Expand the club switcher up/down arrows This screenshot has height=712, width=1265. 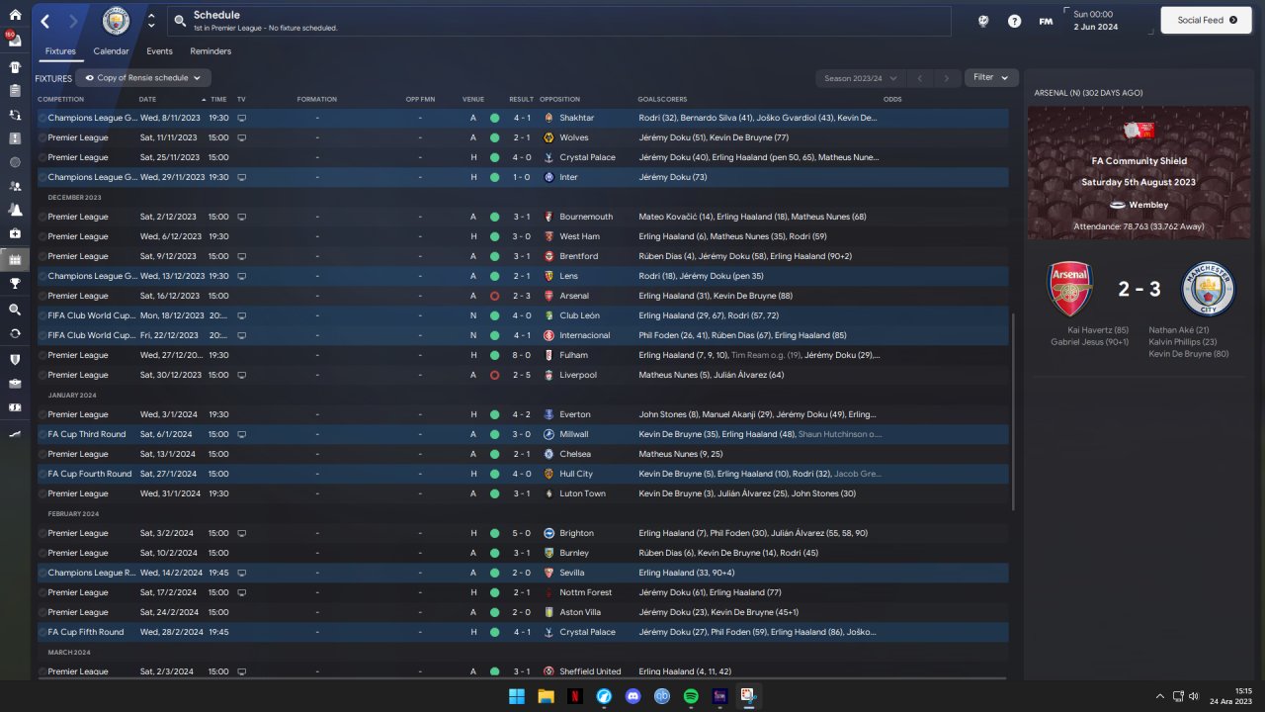(150, 21)
